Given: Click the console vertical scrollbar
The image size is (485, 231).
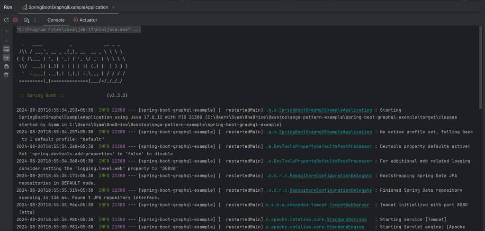Looking at the screenshot, I should 480,67.
